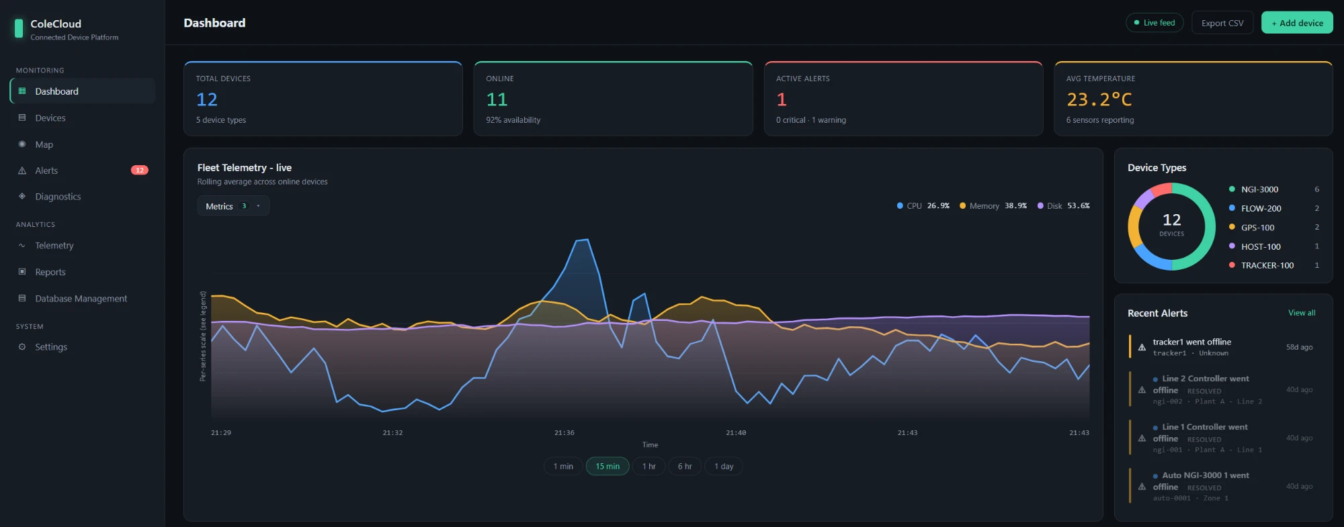Click the "0 critical · 1 warning" text

811,120
